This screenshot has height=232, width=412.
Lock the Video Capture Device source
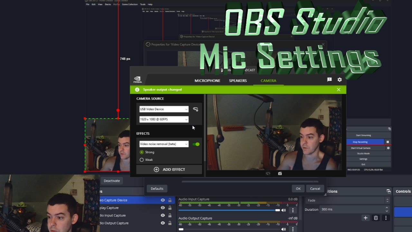tap(170, 200)
